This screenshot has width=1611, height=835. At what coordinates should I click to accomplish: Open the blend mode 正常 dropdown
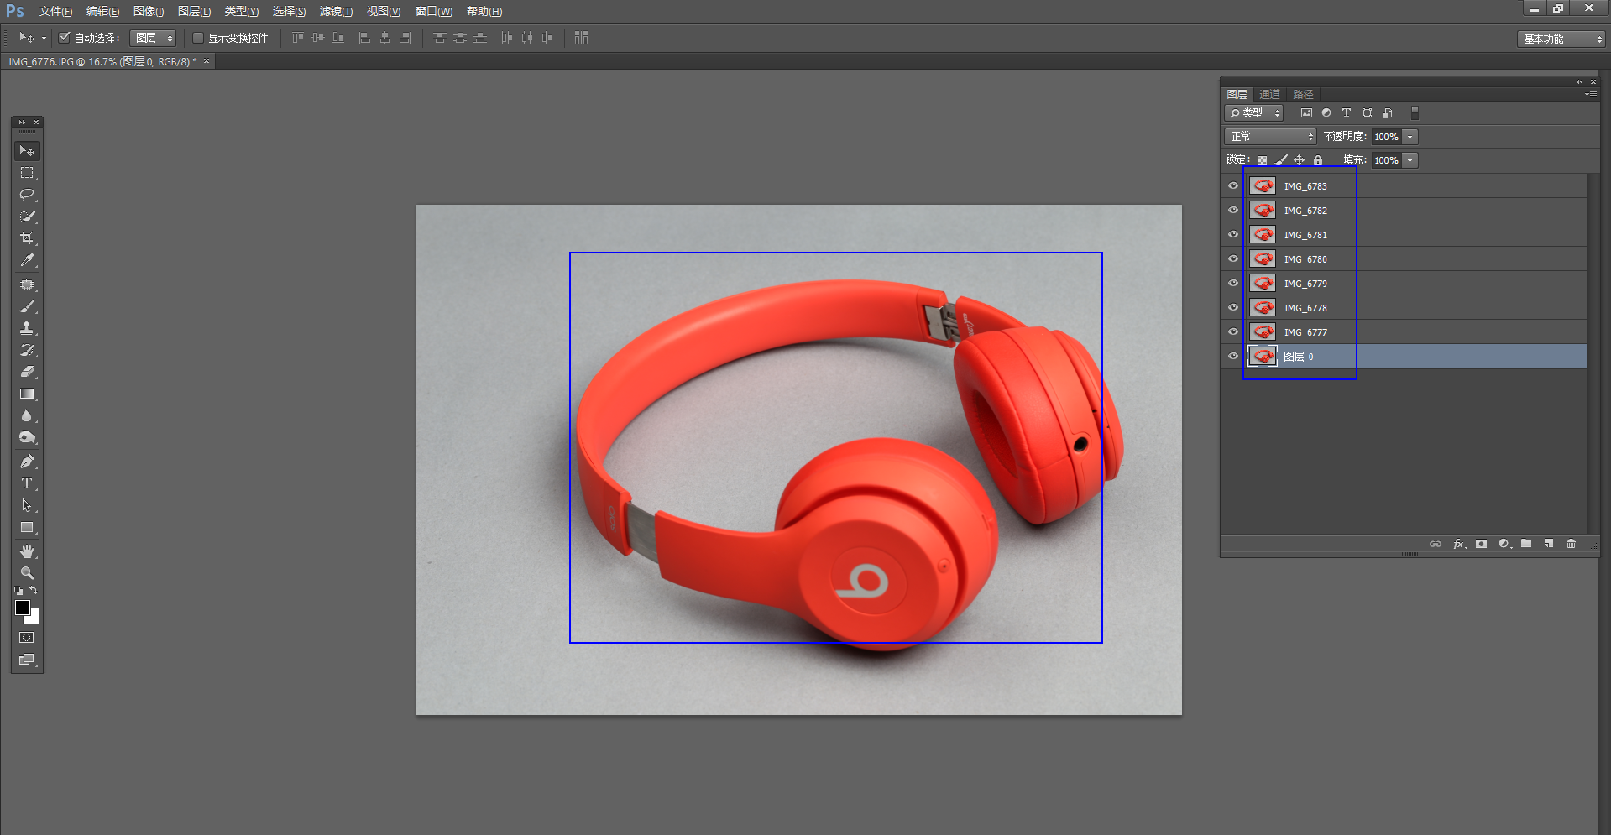[x=1270, y=137]
